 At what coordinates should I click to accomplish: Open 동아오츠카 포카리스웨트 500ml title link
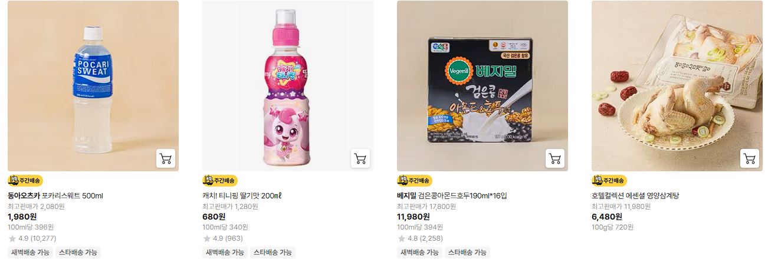tap(55, 195)
